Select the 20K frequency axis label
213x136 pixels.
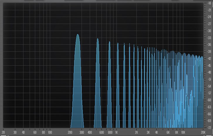(x=203, y=132)
